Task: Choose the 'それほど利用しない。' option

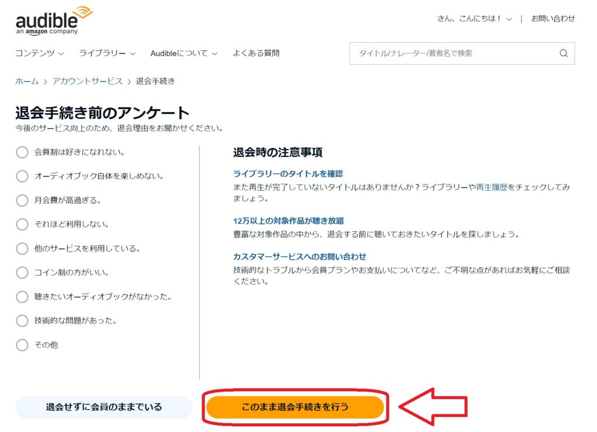Action: pos(22,225)
